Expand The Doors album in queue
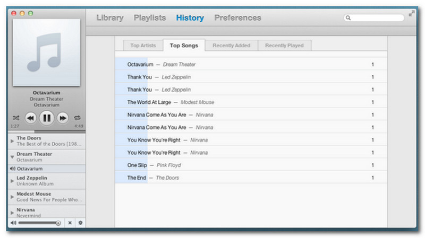This screenshot has height=238, width=425. click(x=12, y=141)
